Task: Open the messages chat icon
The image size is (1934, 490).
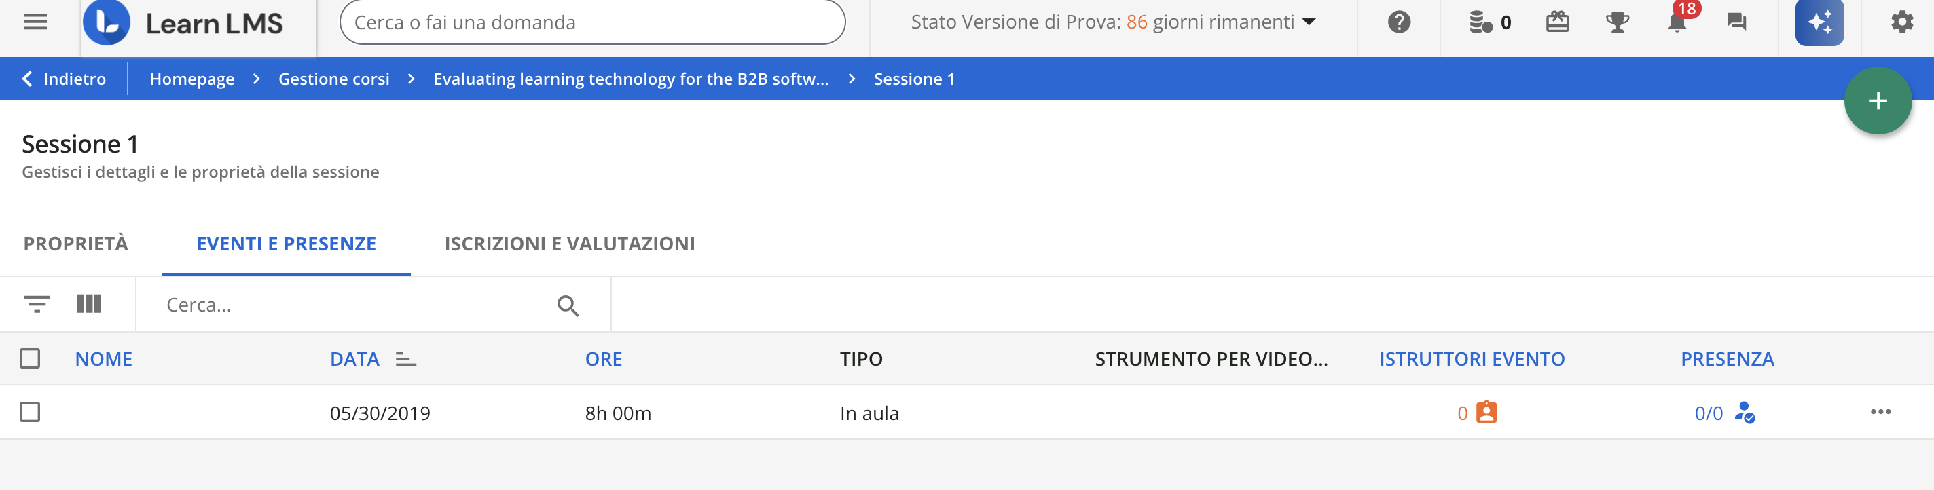Action: (x=1735, y=22)
